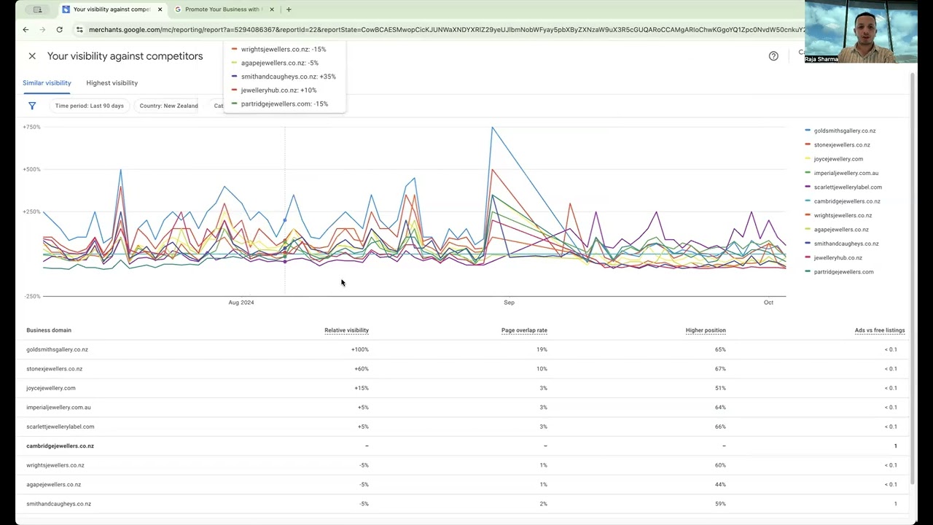Toggle partridgejewellers.com legend entry
The height and width of the screenshot is (525, 933).
click(839, 272)
